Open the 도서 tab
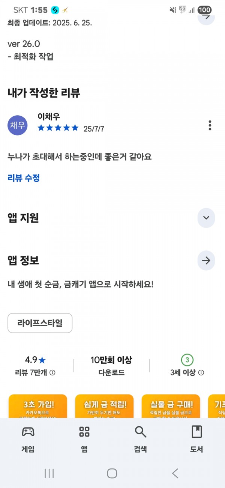The width and height of the screenshot is (225, 488). pos(196,439)
